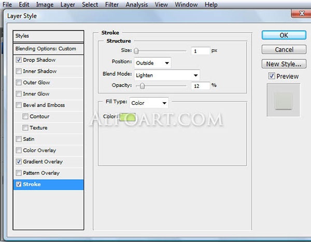Select the Bevel and Emboss label
Viewport: 311px width, 242px height.
point(44,105)
